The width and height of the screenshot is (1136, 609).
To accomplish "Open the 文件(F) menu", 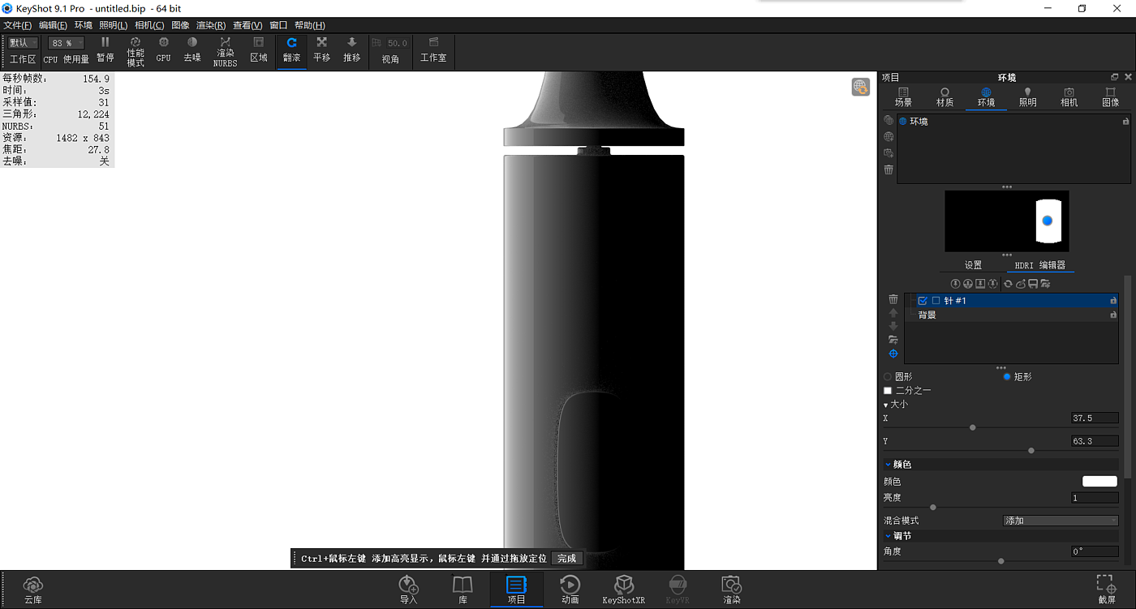I will pos(18,25).
